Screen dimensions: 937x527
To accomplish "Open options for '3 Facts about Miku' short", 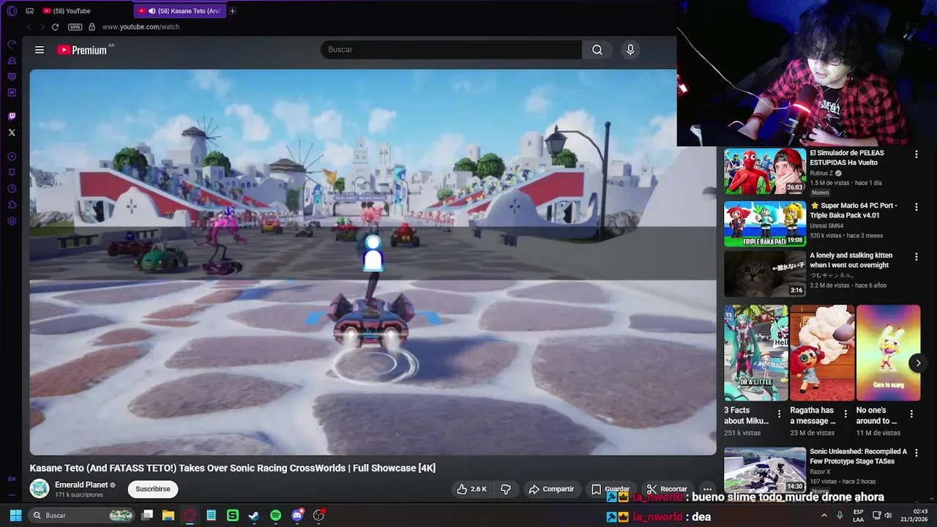I will 779,414.
